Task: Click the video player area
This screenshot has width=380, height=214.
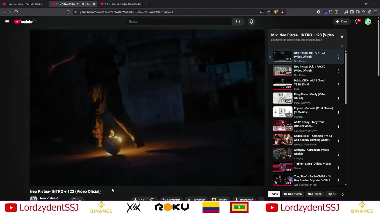Action: (147, 108)
